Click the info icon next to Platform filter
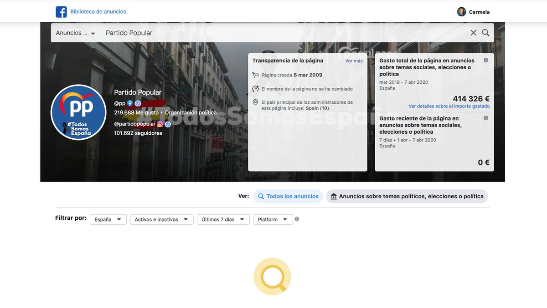Screen dimensions: 547x308 [297, 219]
